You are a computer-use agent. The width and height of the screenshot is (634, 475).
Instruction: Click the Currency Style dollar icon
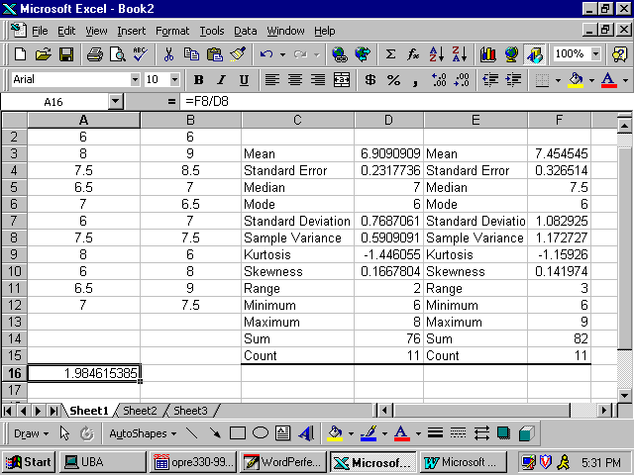pyautogui.click(x=370, y=79)
